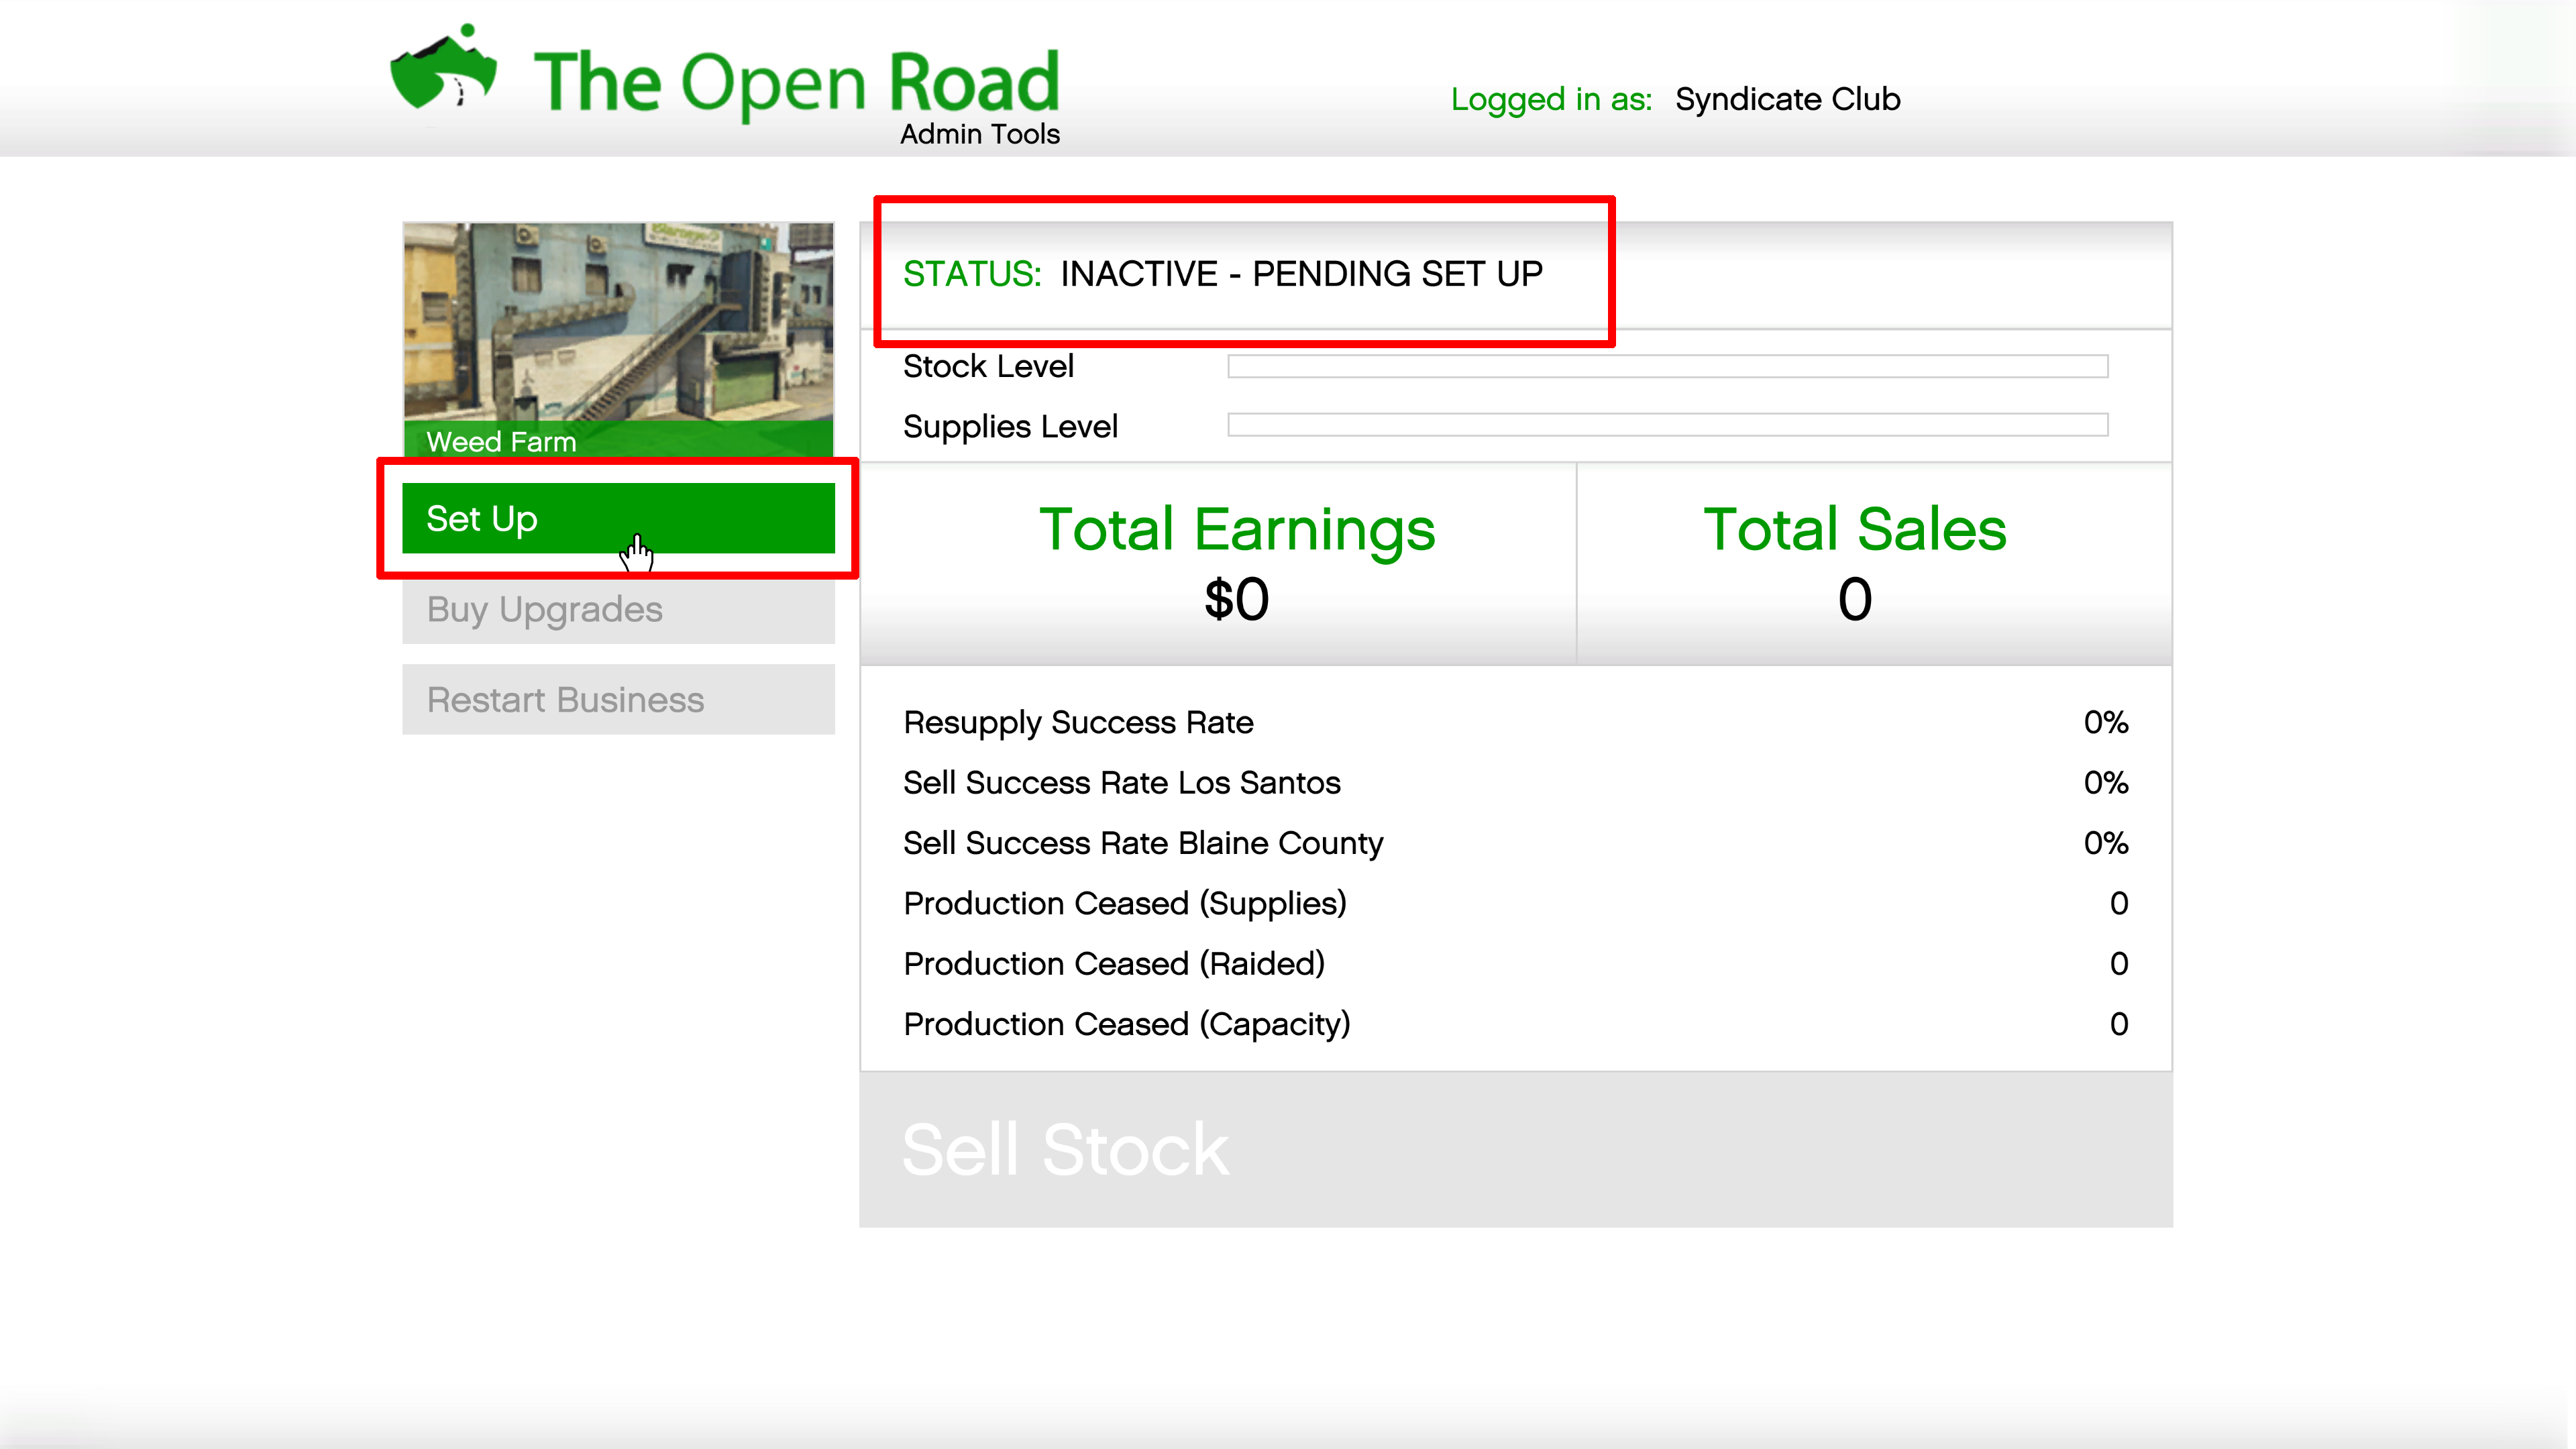Click the Syndicate Club account name

click(x=1787, y=99)
